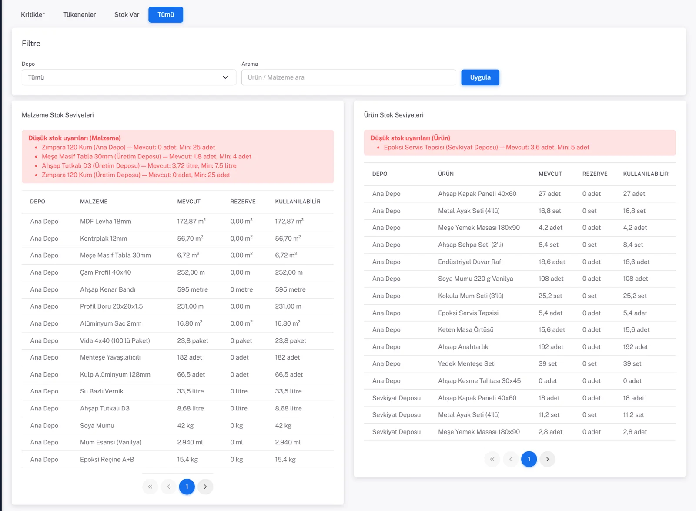Go to first page in Malzeme table pagination
The image size is (696, 511).
tap(150, 487)
